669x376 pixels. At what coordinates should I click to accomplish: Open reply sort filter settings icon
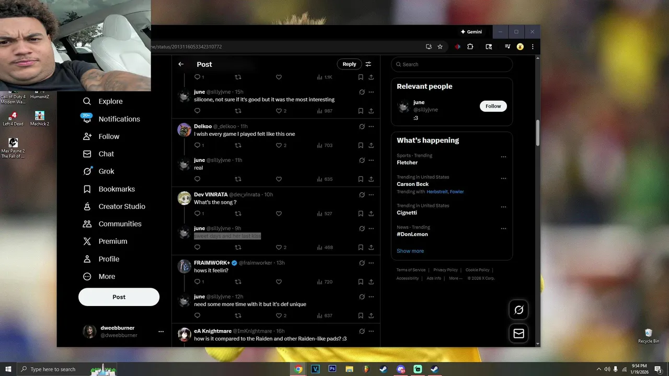pos(368,64)
